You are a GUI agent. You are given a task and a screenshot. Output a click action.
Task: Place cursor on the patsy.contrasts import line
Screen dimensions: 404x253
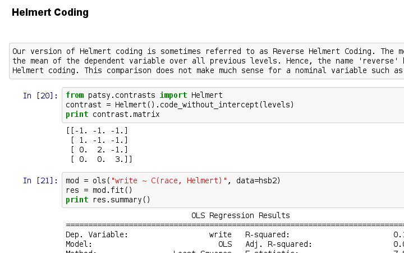[x=144, y=95]
